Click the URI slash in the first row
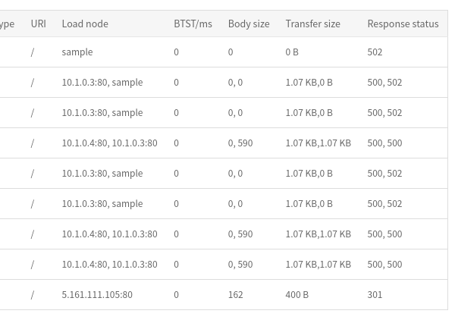 point(33,52)
